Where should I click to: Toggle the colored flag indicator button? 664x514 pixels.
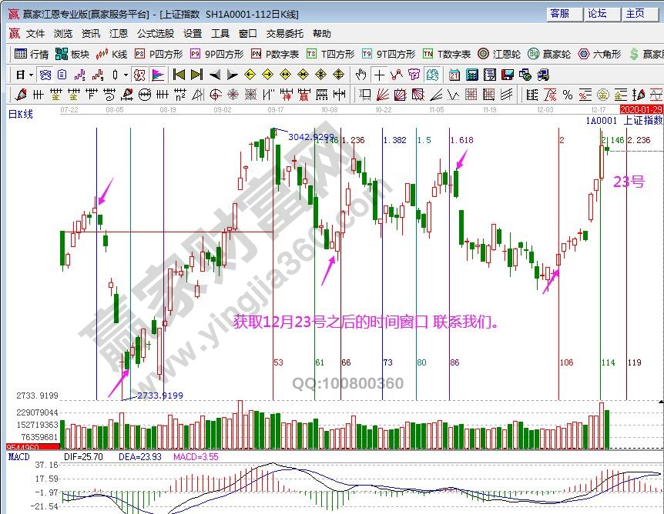point(157,75)
